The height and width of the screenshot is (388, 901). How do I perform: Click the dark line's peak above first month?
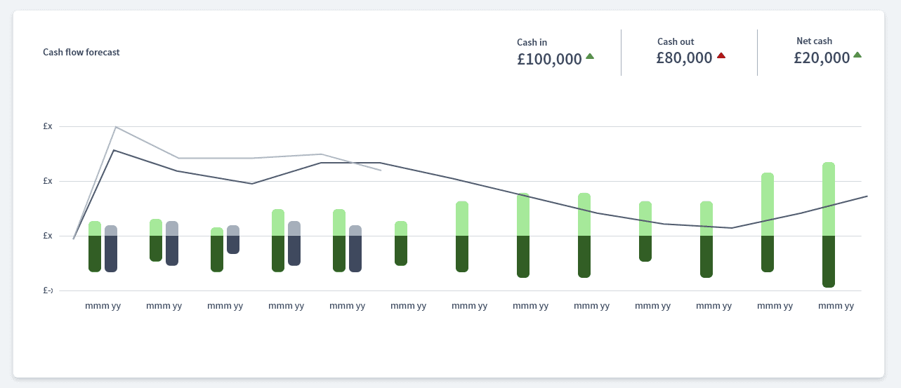114,150
